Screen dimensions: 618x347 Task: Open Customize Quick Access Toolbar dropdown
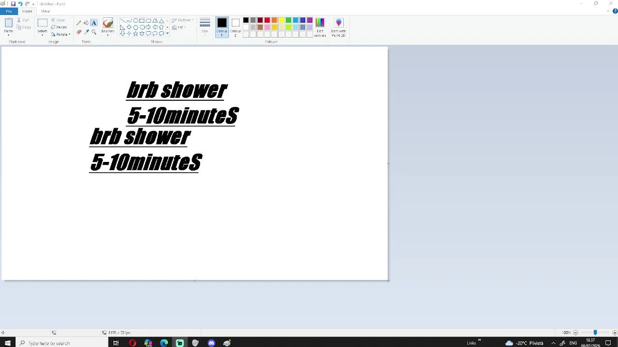[x=33, y=4]
